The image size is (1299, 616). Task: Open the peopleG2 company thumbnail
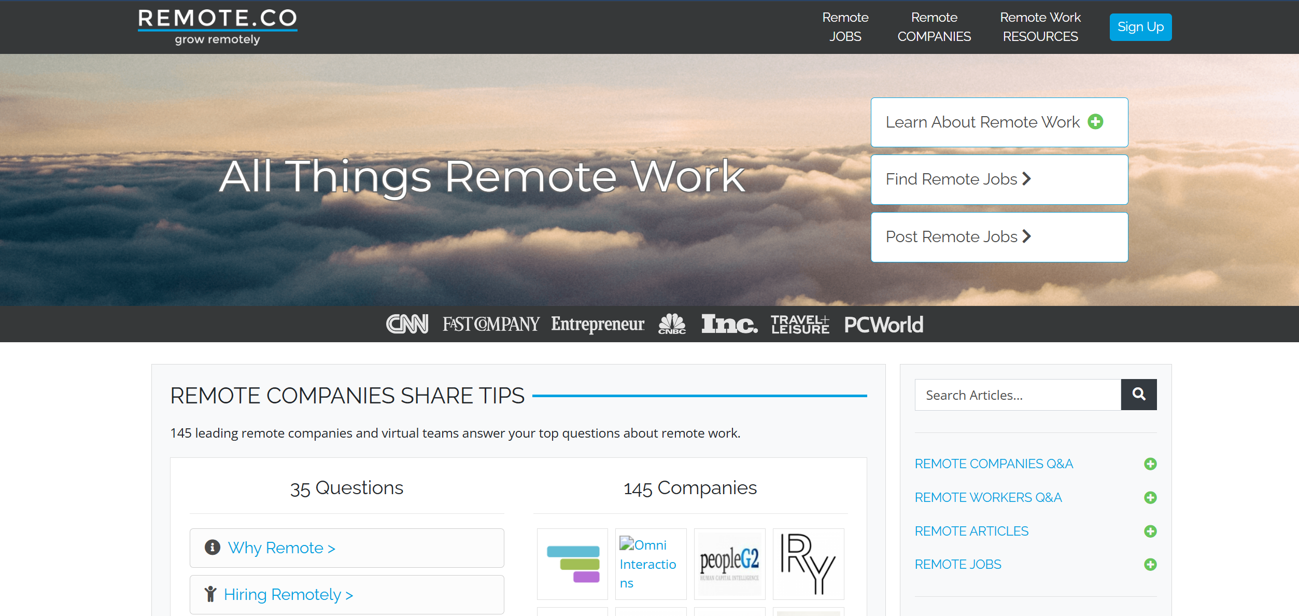point(730,564)
